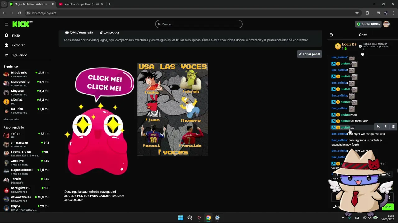Open Windows taskbar search
This screenshot has height=223, width=398.
190,218
